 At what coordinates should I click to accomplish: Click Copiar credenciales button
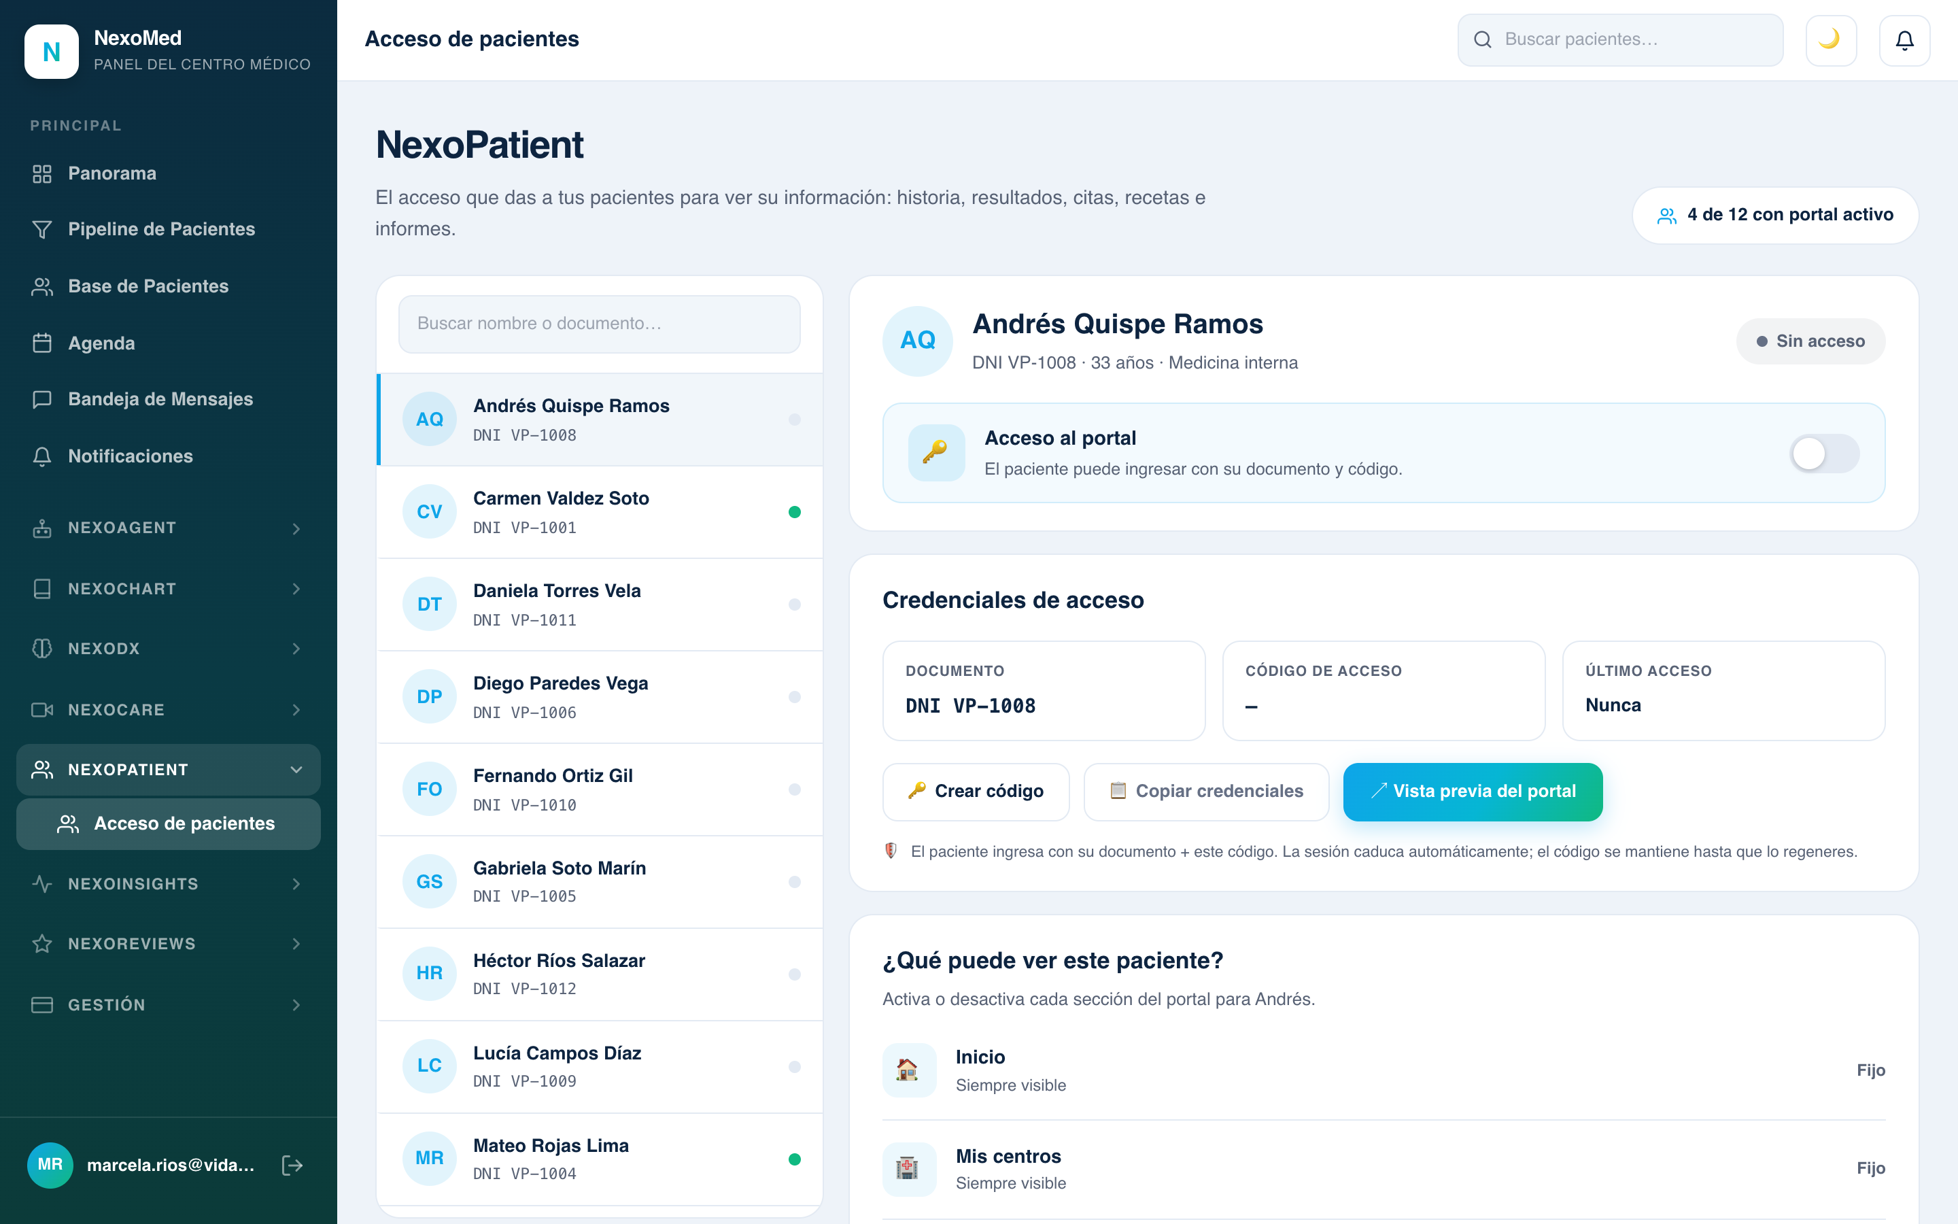[x=1205, y=791]
